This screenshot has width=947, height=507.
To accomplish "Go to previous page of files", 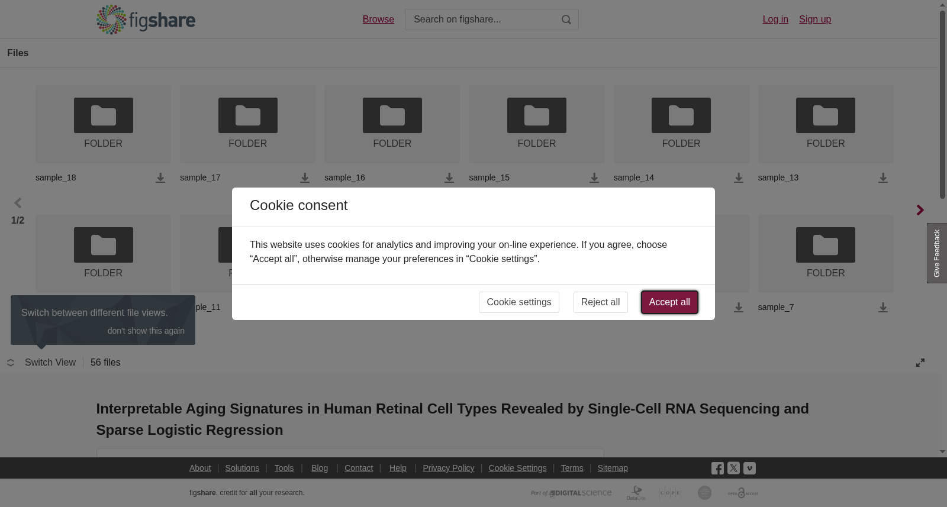I will (18, 203).
